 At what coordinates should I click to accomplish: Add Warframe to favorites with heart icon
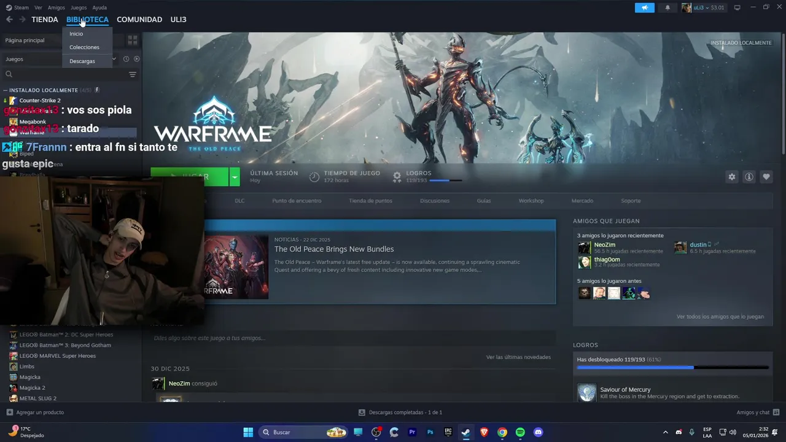click(766, 177)
